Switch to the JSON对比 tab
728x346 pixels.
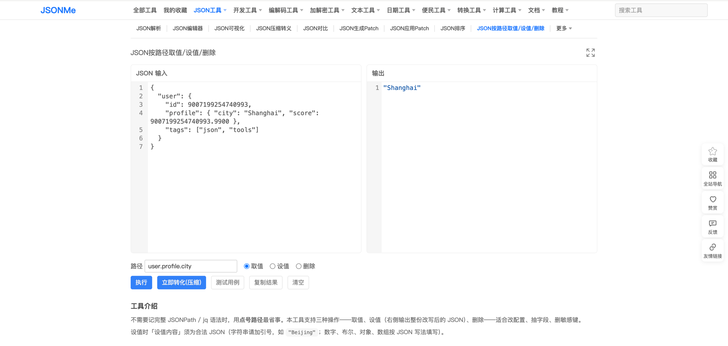pyautogui.click(x=316, y=28)
